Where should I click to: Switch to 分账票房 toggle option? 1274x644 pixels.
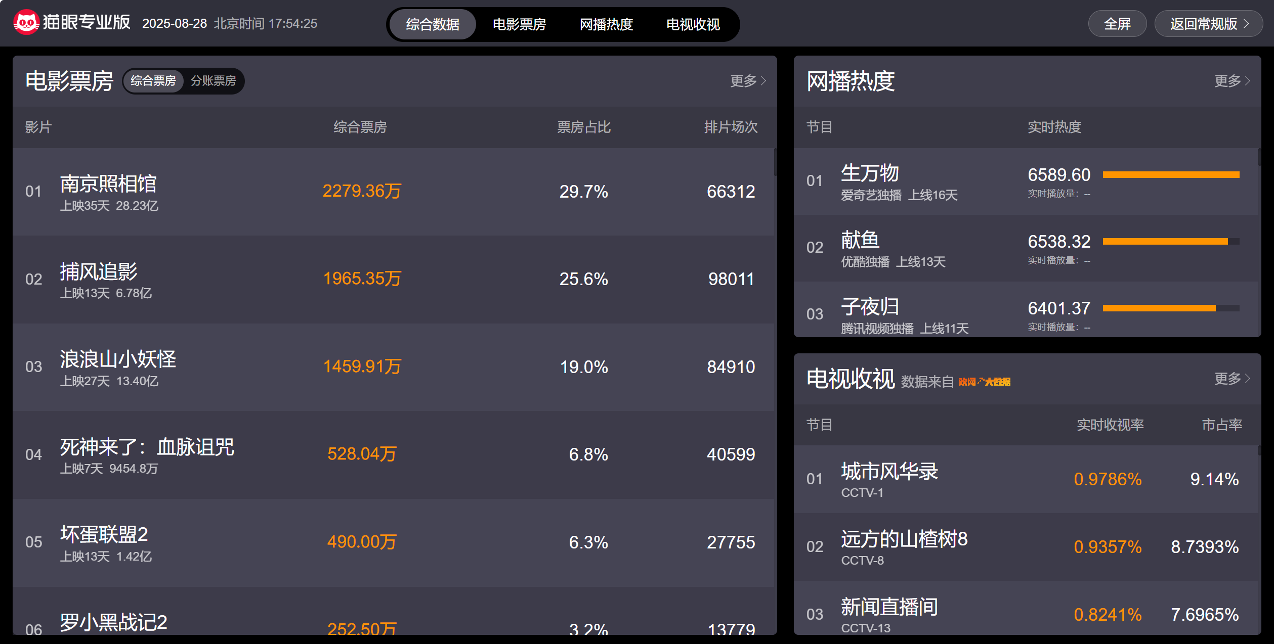(x=213, y=81)
